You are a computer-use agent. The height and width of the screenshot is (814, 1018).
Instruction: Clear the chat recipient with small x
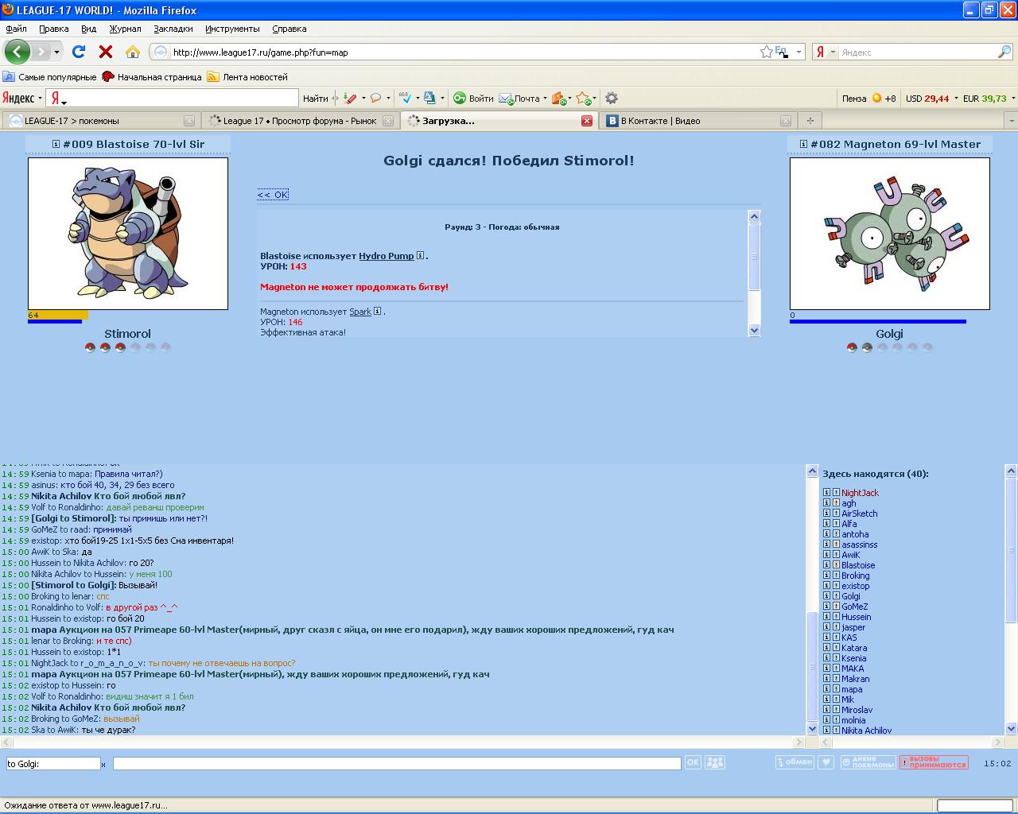pyautogui.click(x=103, y=765)
